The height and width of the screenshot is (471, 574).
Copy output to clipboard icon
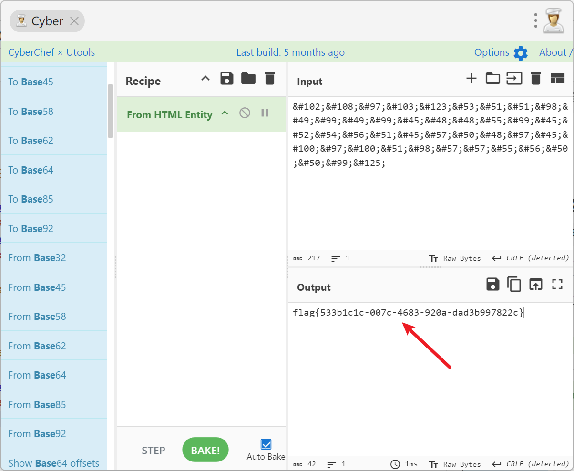514,285
